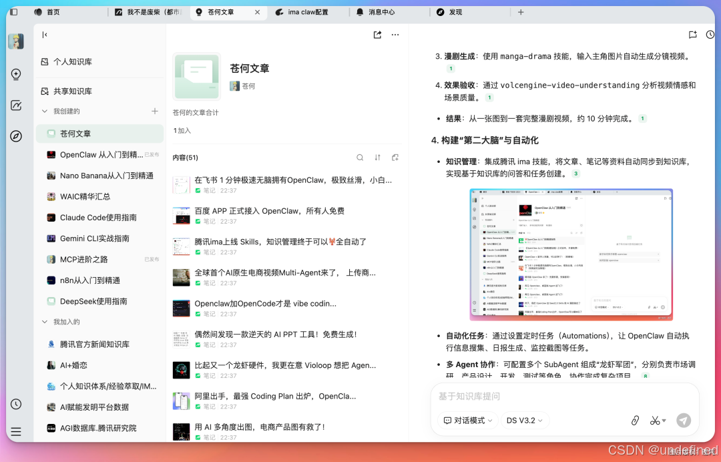Focus the 基于知识库提问 input field

click(565, 397)
